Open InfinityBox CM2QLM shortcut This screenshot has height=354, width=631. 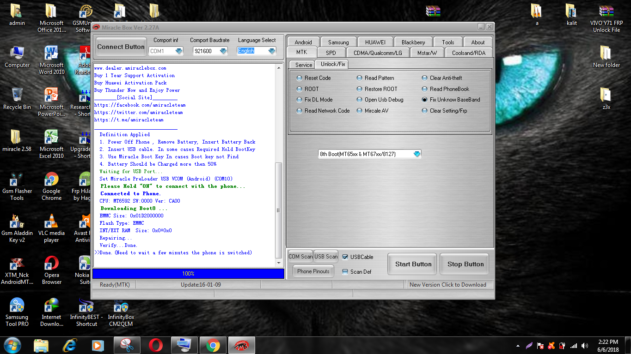coord(121,312)
